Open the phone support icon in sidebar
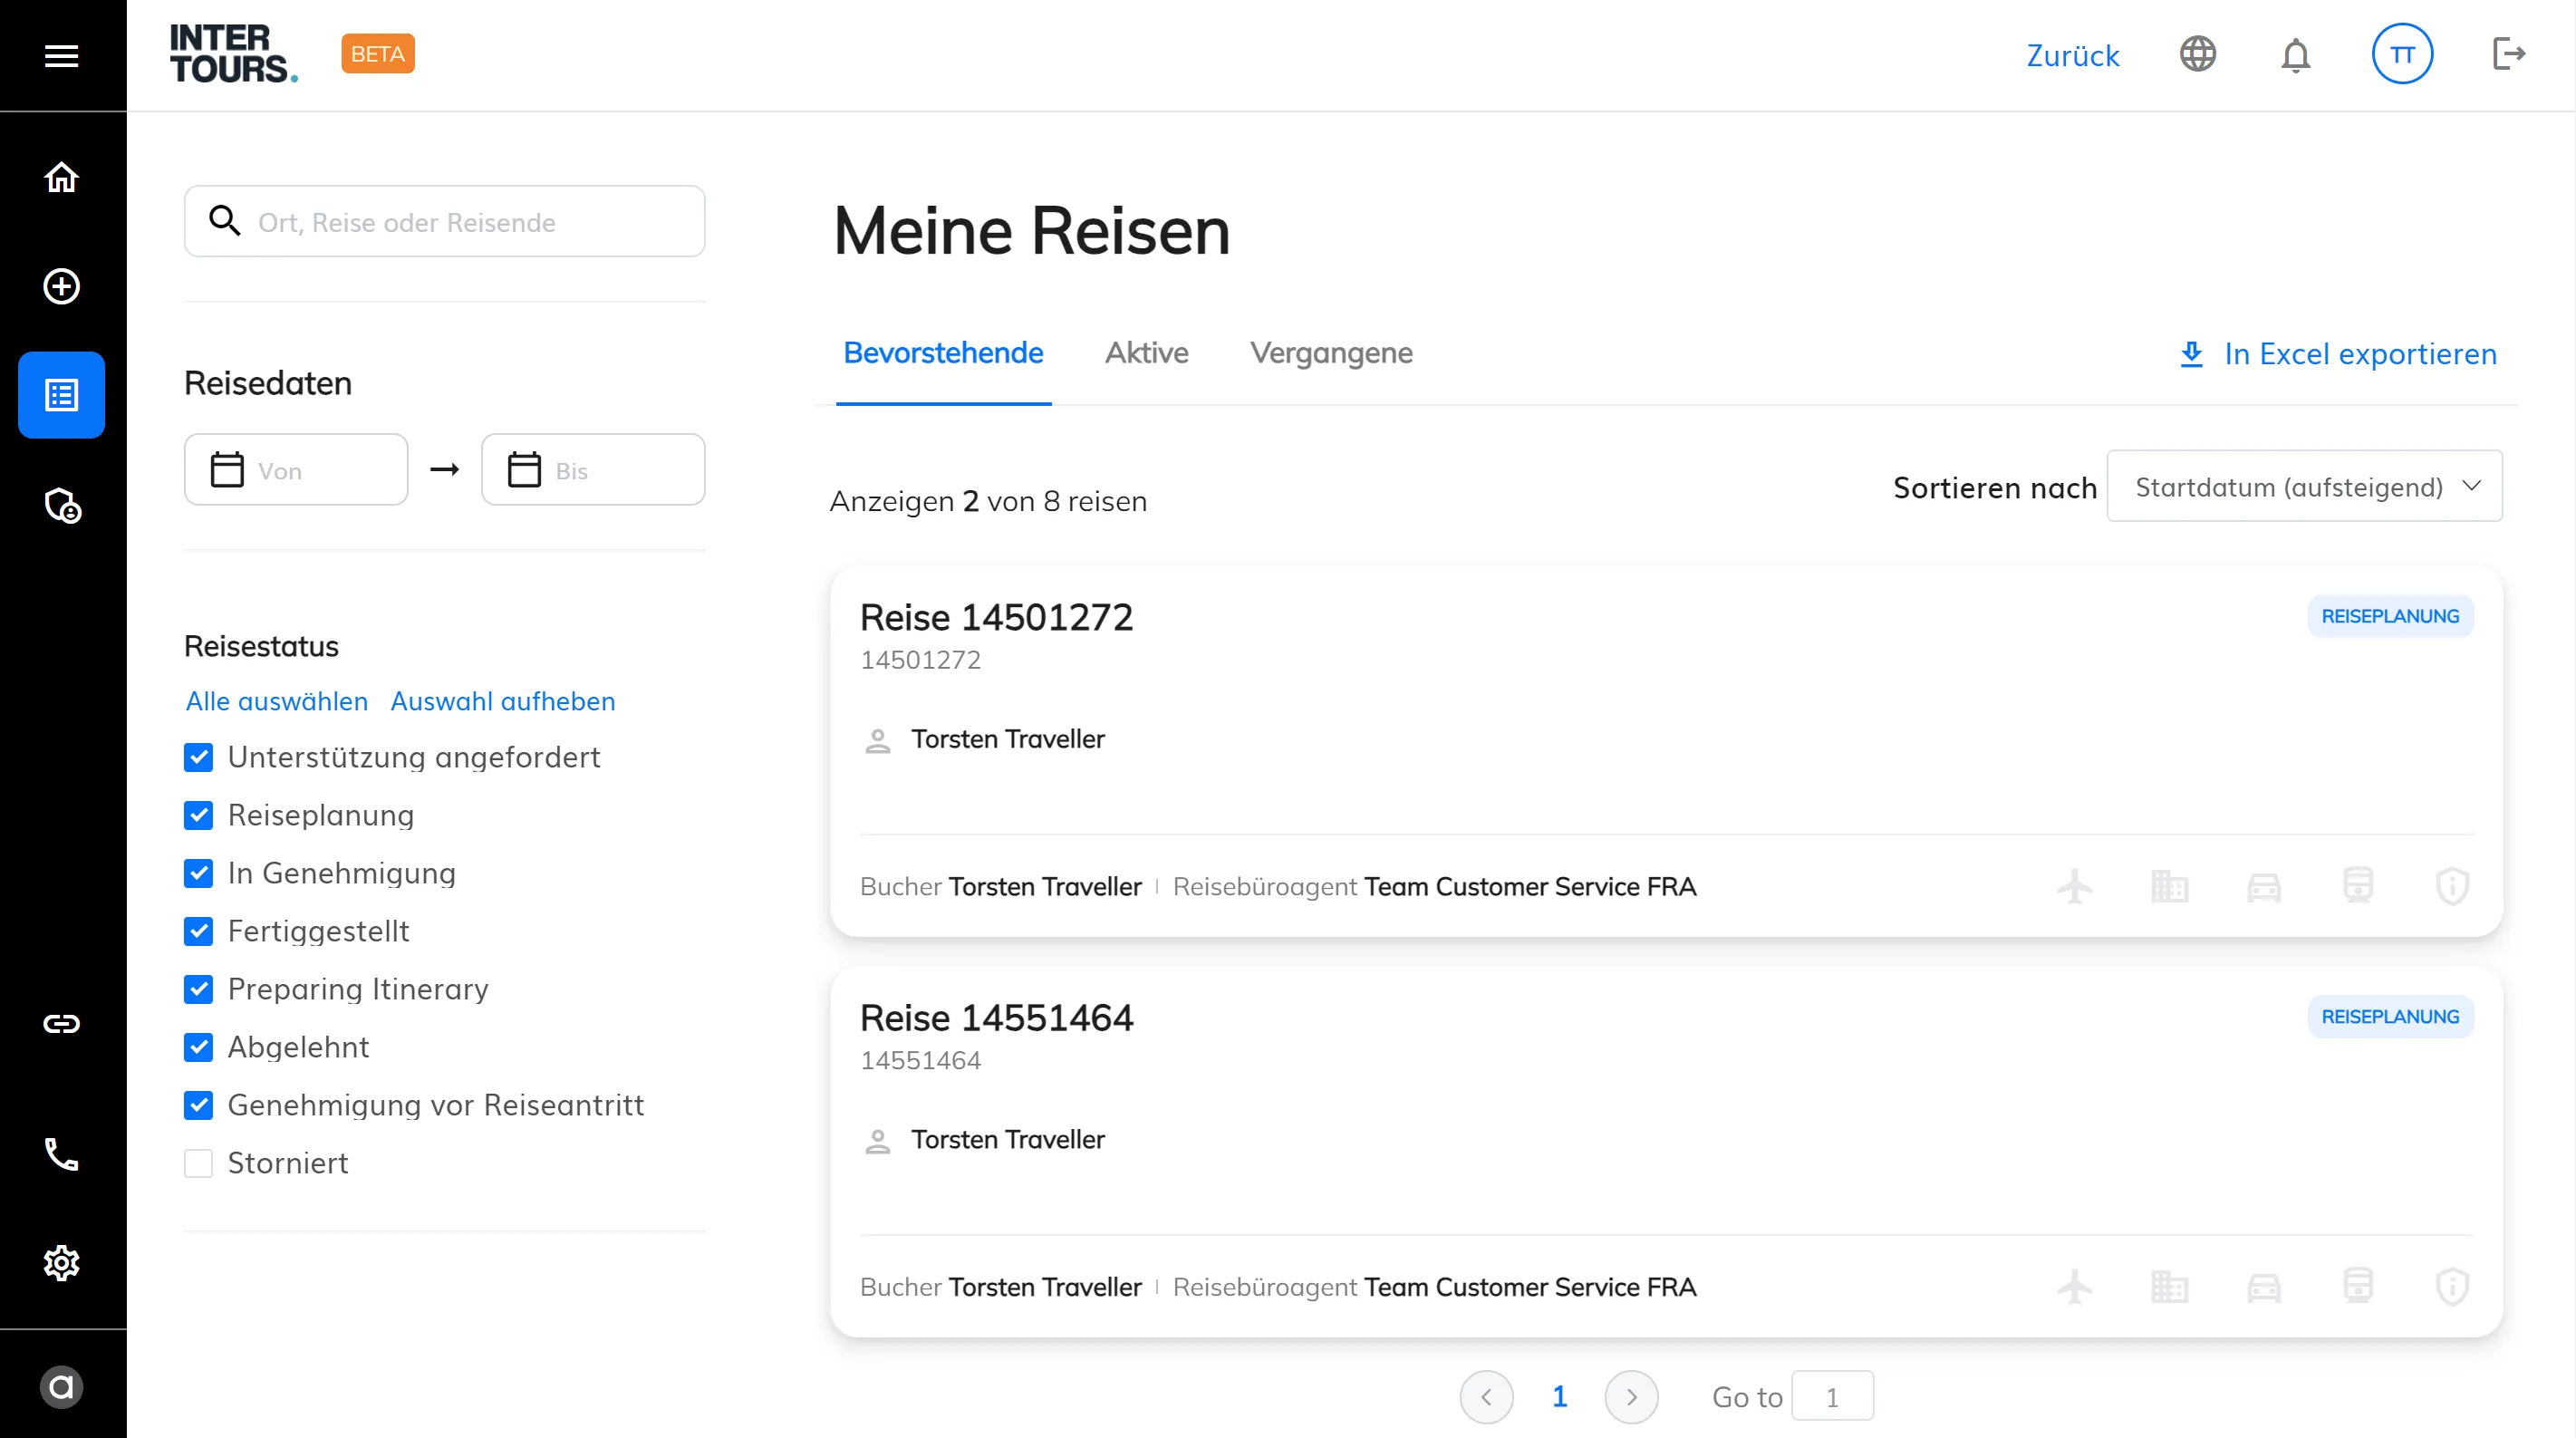This screenshot has height=1438, width=2576. click(61, 1155)
